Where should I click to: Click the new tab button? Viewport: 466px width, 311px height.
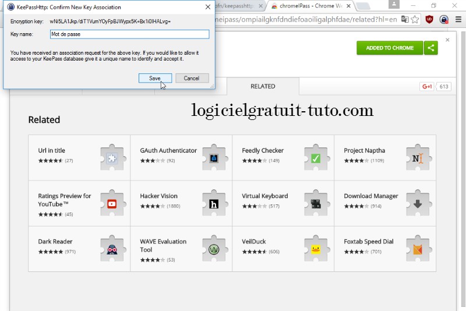click(x=362, y=6)
